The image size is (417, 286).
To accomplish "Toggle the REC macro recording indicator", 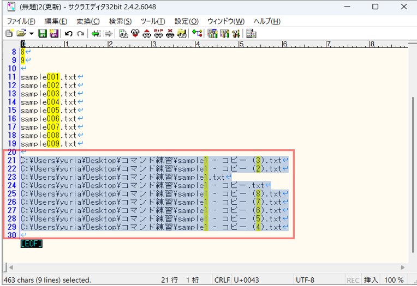I will (353, 280).
